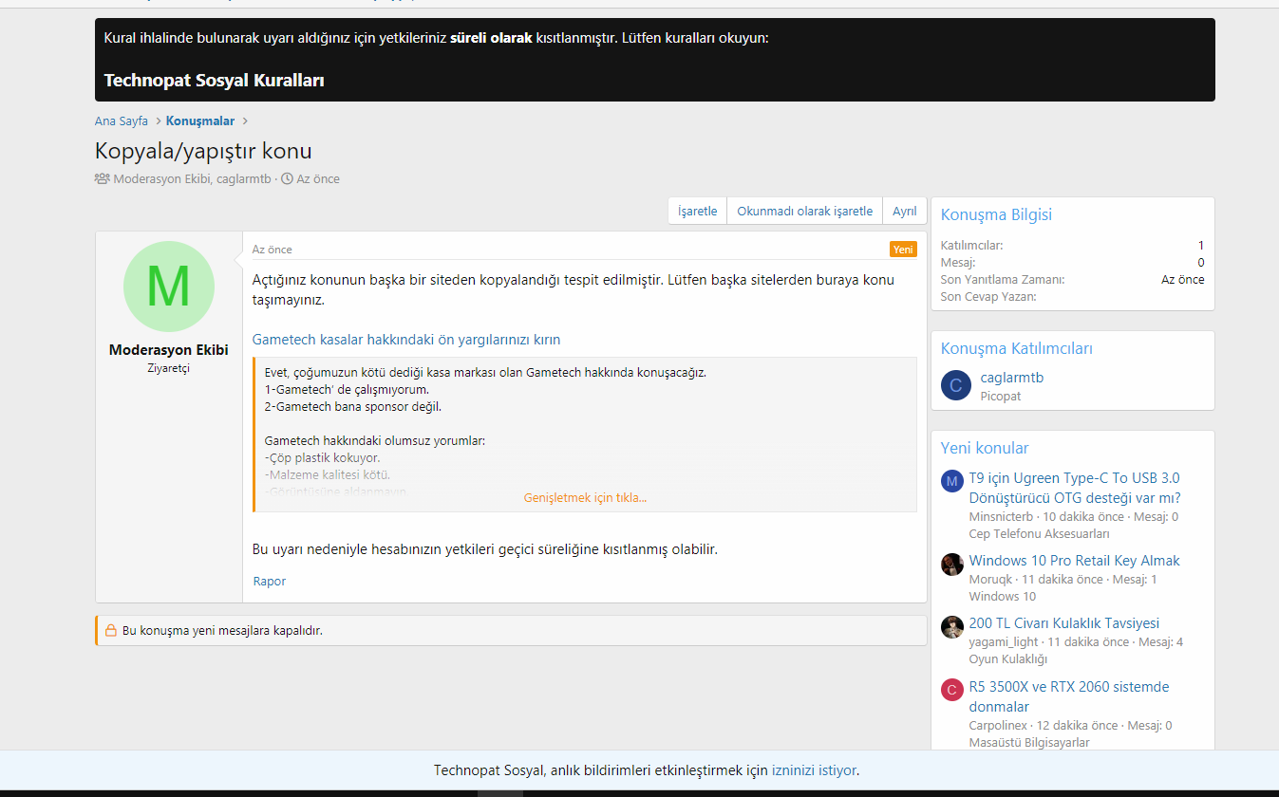Click the Ayrıl button
The image size is (1279, 797).
[904, 212]
